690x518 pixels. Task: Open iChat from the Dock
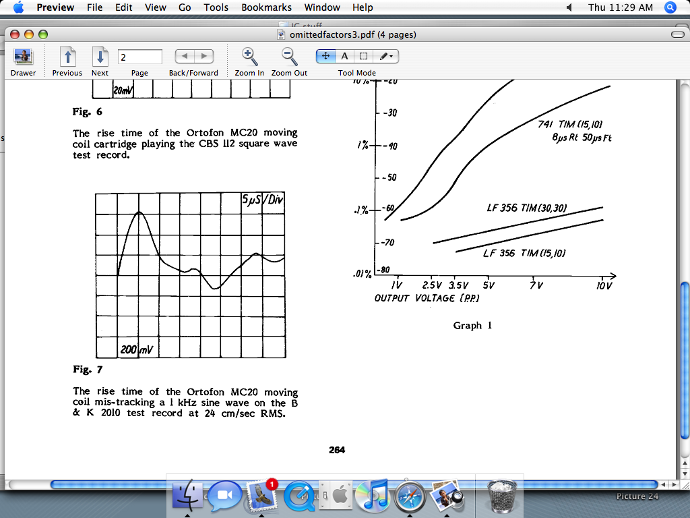(224, 496)
